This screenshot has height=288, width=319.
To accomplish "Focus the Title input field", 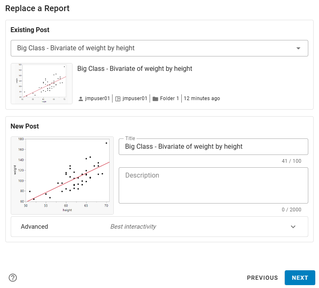I will pyautogui.click(x=213, y=147).
